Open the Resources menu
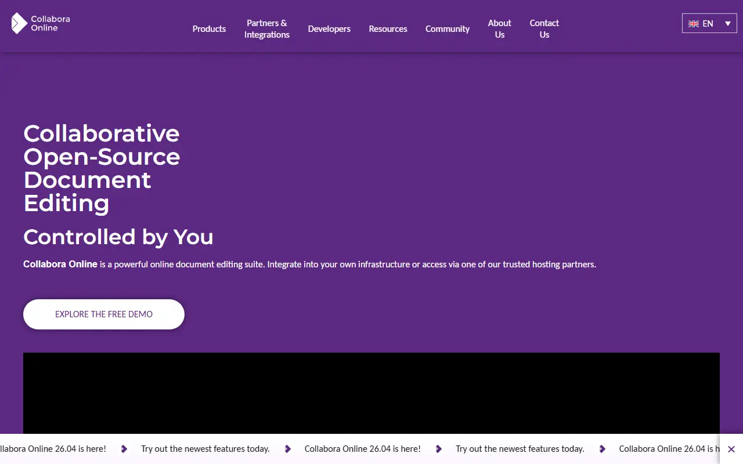This screenshot has height=464, width=743. [388, 29]
